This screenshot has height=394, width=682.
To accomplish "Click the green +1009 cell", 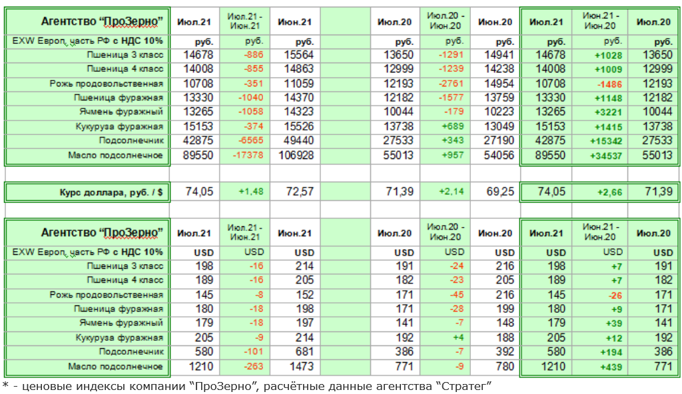I will tap(609, 70).
